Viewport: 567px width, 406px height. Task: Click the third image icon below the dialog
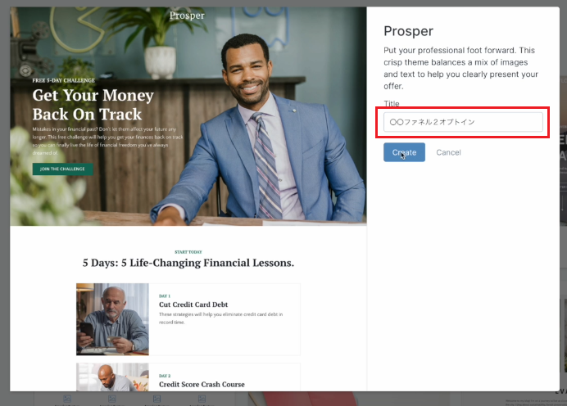pos(156,399)
